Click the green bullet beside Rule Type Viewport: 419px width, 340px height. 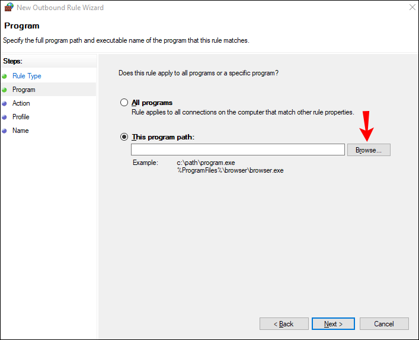[5, 76]
